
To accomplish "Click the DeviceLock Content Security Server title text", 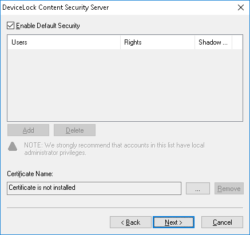I will point(55,7).
